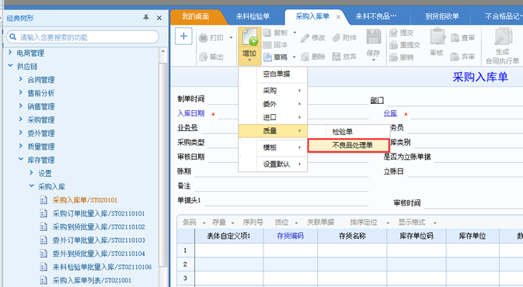Click the Save (保存) floppy disk icon
This screenshot has width=523, height=287.
(374, 36)
